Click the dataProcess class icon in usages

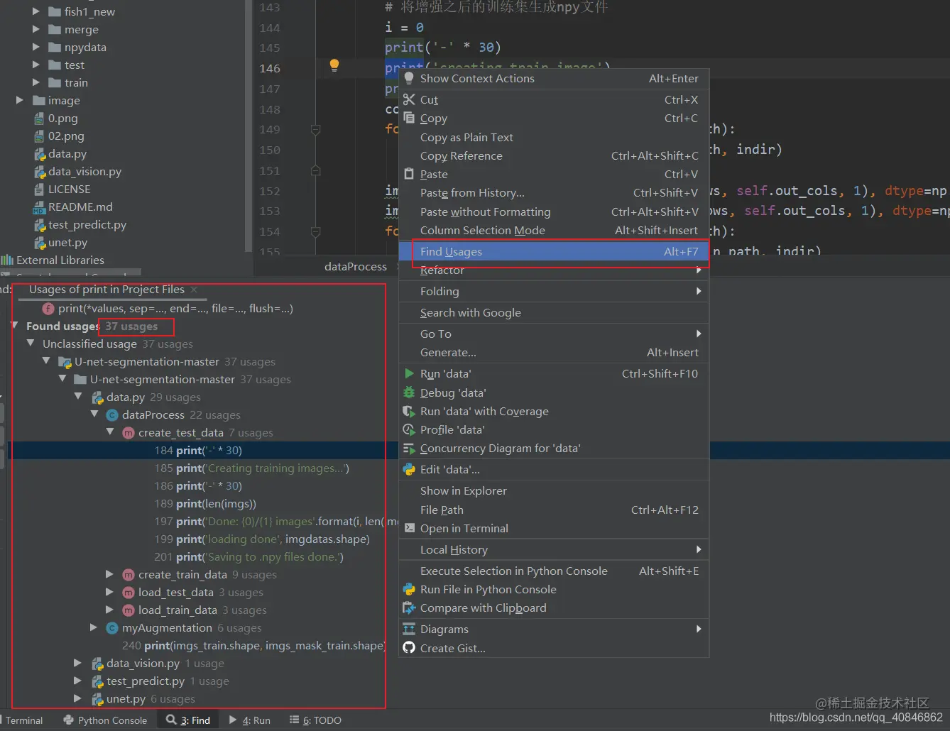[112, 414]
